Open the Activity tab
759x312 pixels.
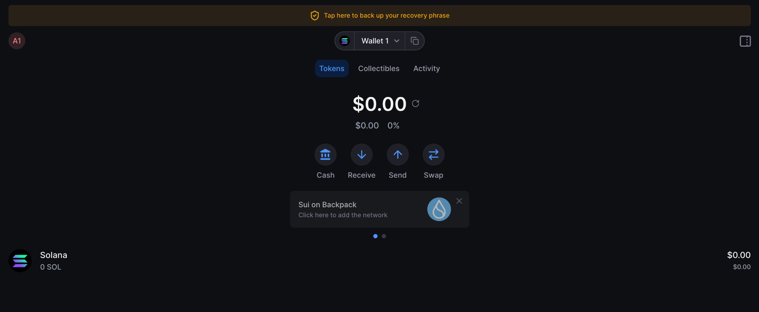point(426,68)
